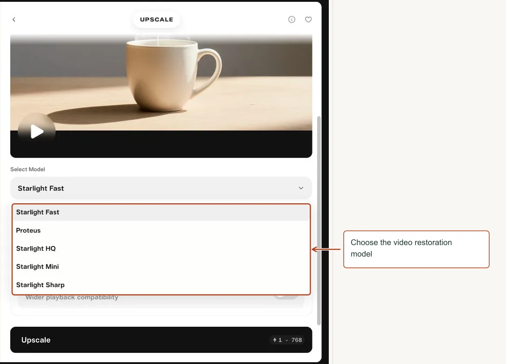Choose the Starlight Sharp option
The width and height of the screenshot is (506, 364).
click(x=161, y=285)
